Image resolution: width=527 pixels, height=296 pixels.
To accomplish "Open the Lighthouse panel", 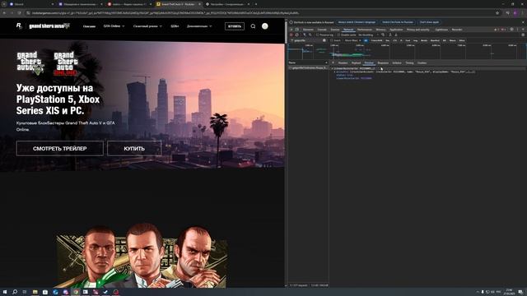I will tap(441, 30).
